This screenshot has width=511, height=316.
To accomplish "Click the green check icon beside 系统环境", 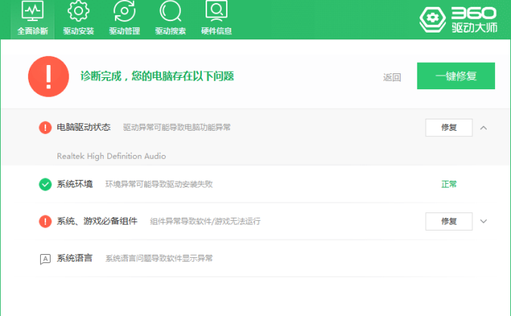I will (x=45, y=184).
